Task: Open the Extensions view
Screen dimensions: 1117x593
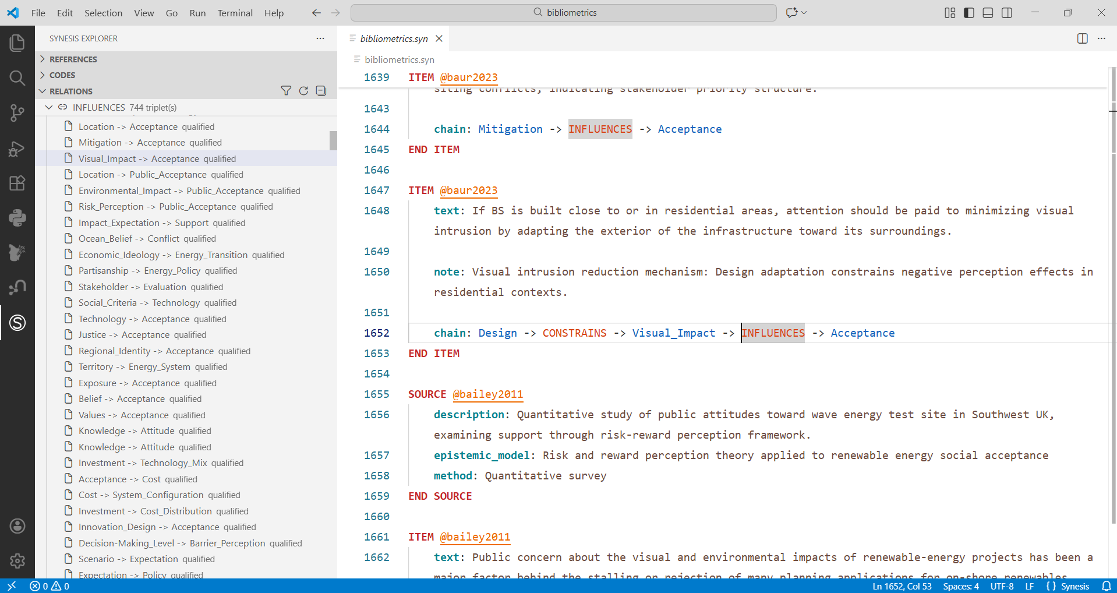Action: pyautogui.click(x=17, y=183)
